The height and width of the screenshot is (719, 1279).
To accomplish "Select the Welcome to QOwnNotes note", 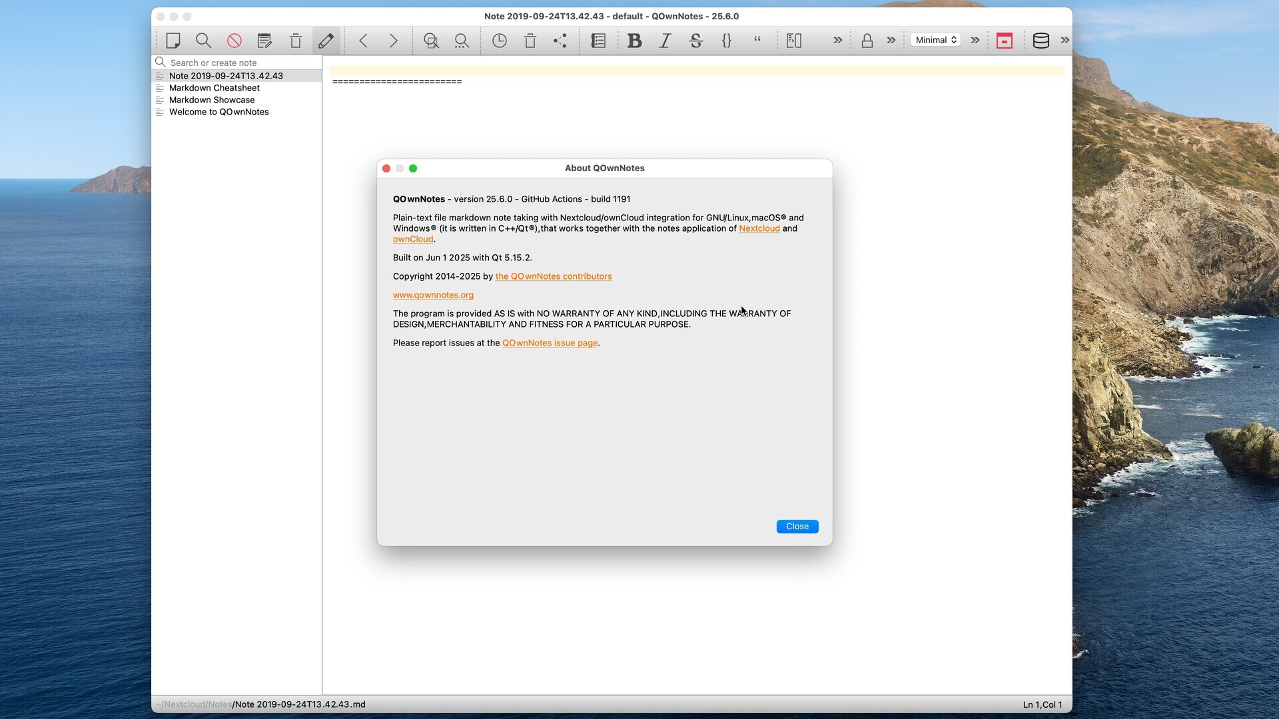I will pyautogui.click(x=237, y=112).
